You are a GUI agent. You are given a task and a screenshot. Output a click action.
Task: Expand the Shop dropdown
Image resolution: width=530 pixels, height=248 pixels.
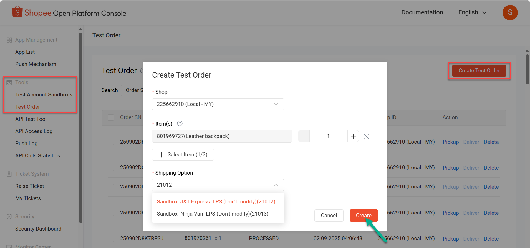click(218, 104)
